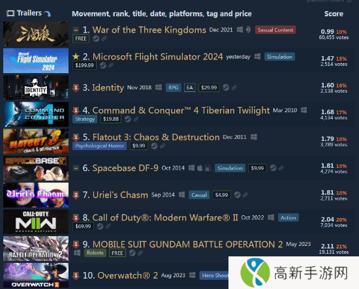This screenshot has height=289, width=359.
Task: Click Windows platform icon for Microsoft Flight Simulator
Action: point(257,57)
